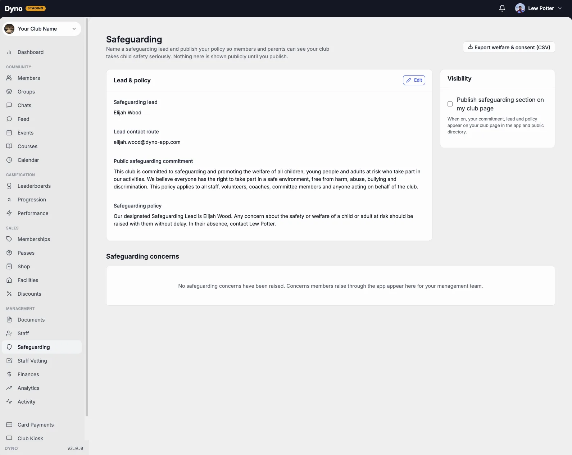
Task: Click the Discounts percent icon
Action: coord(9,294)
